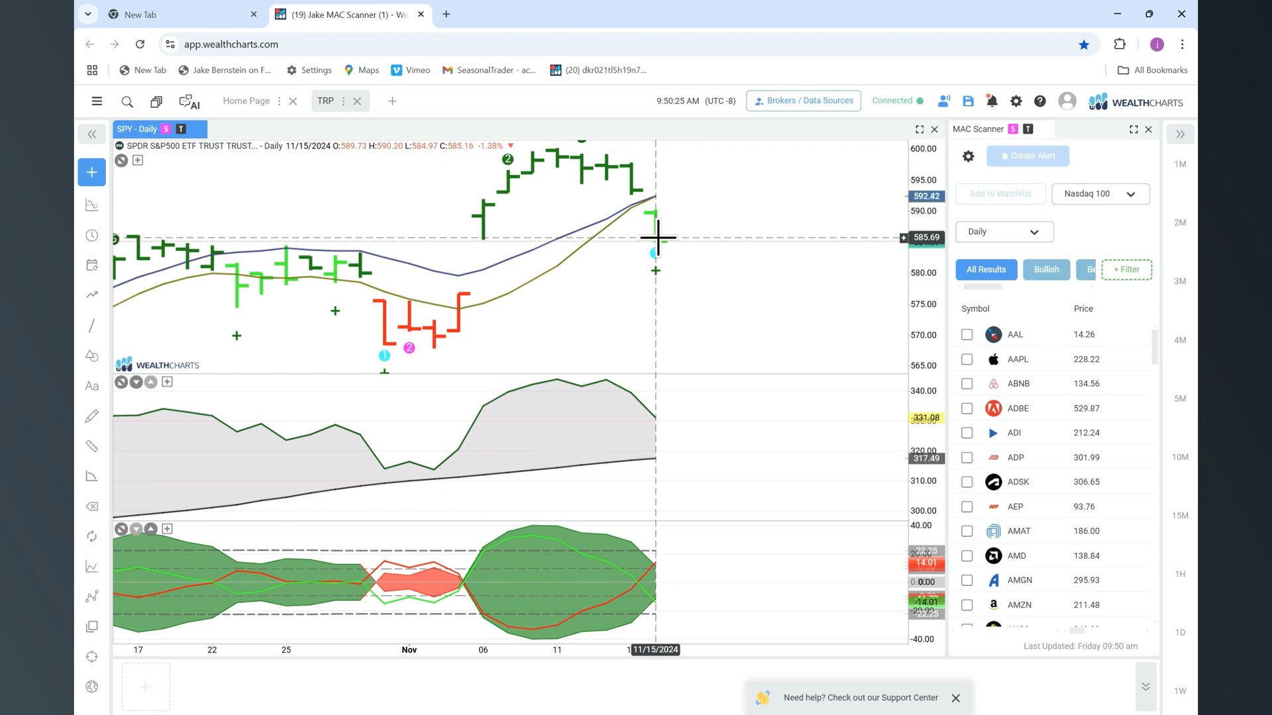Click the scanner horizontal filter scrollbar
The image size is (1272, 715).
(x=982, y=287)
